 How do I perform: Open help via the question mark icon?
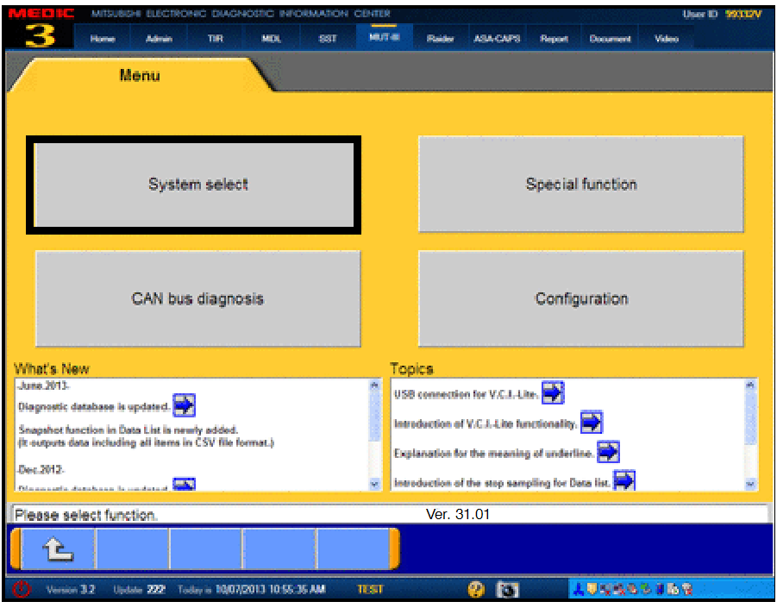click(x=475, y=590)
